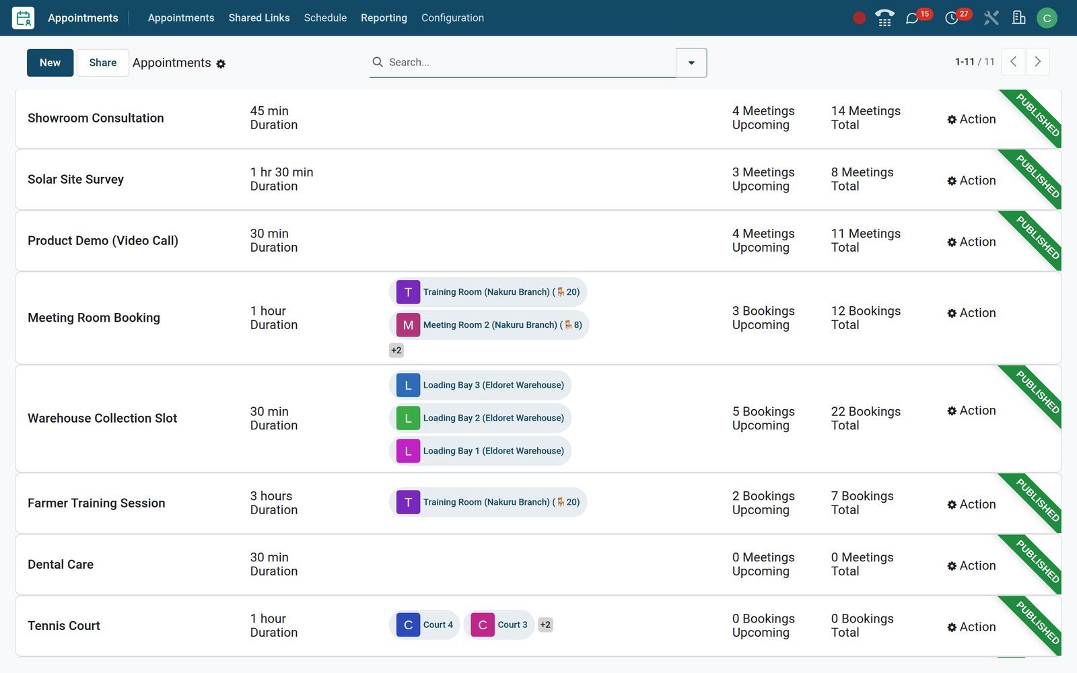Screen dimensions: 1077x673
Task: Click the New button
Action: (50, 63)
